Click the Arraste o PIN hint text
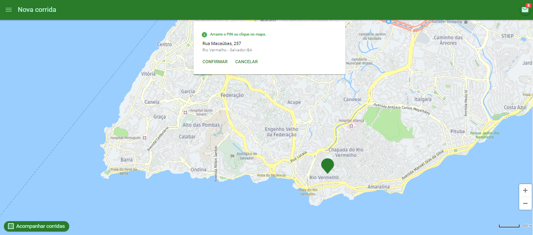The image size is (533, 235). tap(238, 34)
